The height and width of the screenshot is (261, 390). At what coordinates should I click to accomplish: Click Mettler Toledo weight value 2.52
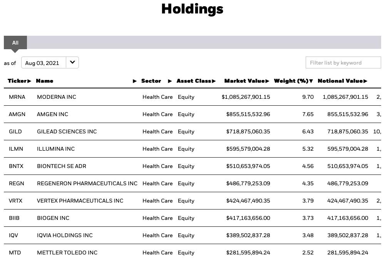click(x=308, y=253)
